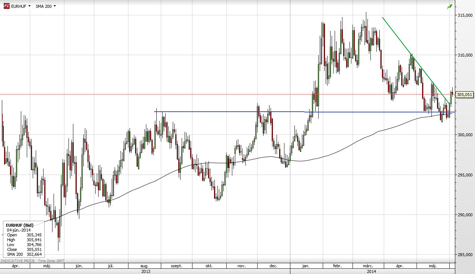Click the ápr. month label under 2014

pos(400,266)
